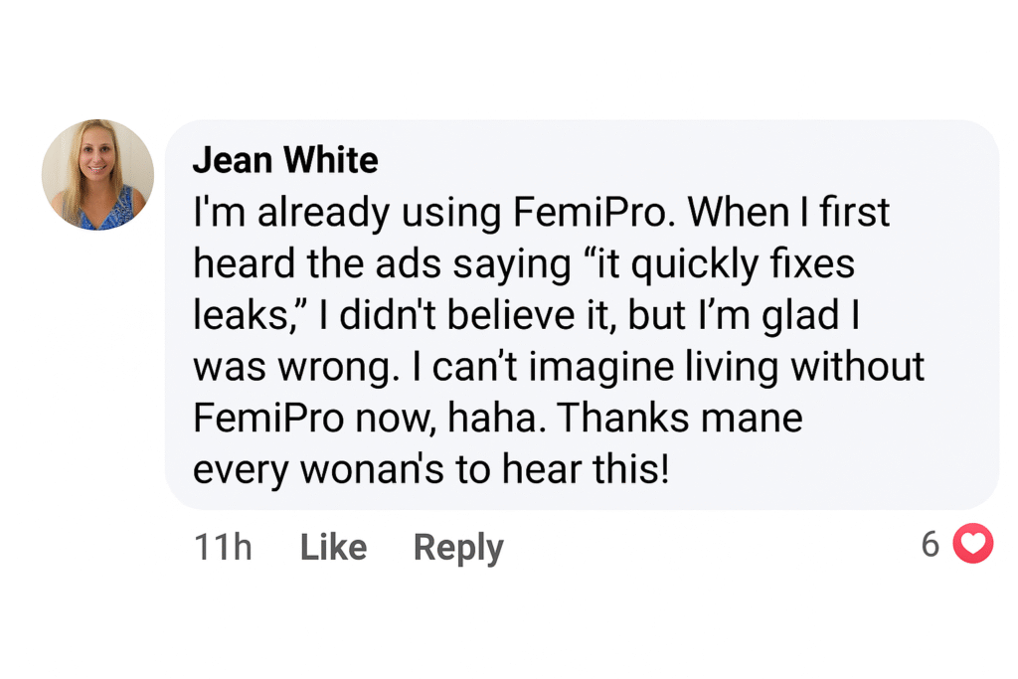The image size is (1018, 679).
Task: Like Jean White's comment
Action: click(333, 547)
